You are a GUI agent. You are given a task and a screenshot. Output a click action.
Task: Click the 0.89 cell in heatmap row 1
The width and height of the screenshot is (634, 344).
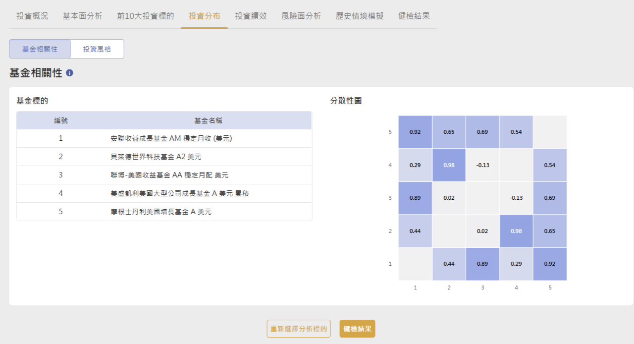point(482,264)
